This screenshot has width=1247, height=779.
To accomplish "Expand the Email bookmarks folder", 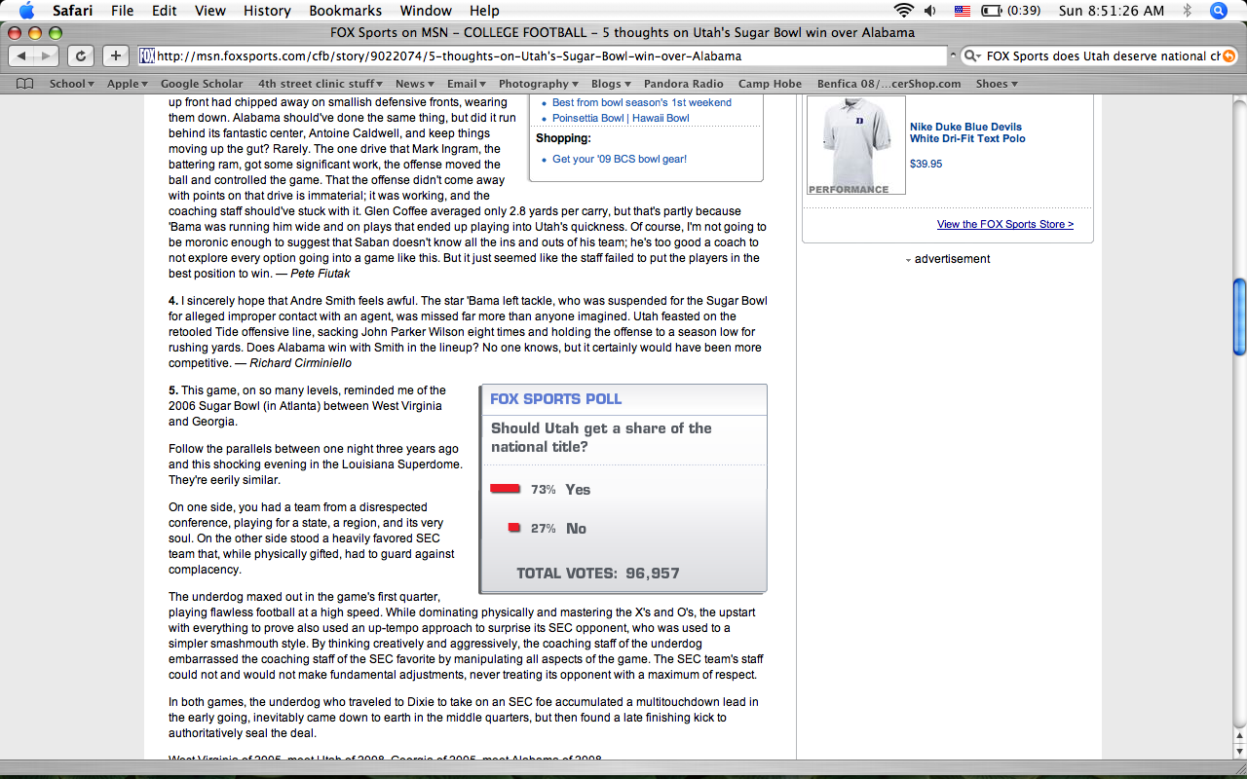I will point(467,84).
